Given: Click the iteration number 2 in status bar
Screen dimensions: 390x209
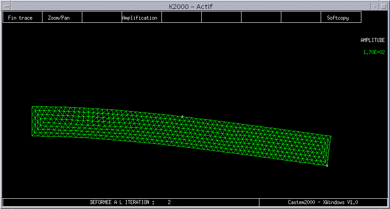Looking at the screenshot, I should (x=169, y=202).
